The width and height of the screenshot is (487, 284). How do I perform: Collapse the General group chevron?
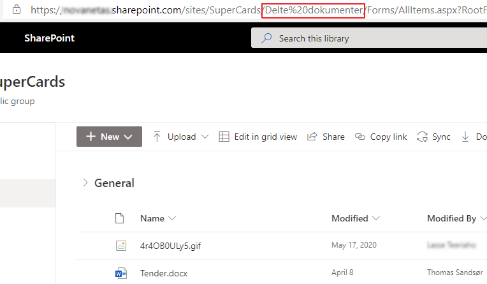pos(85,183)
